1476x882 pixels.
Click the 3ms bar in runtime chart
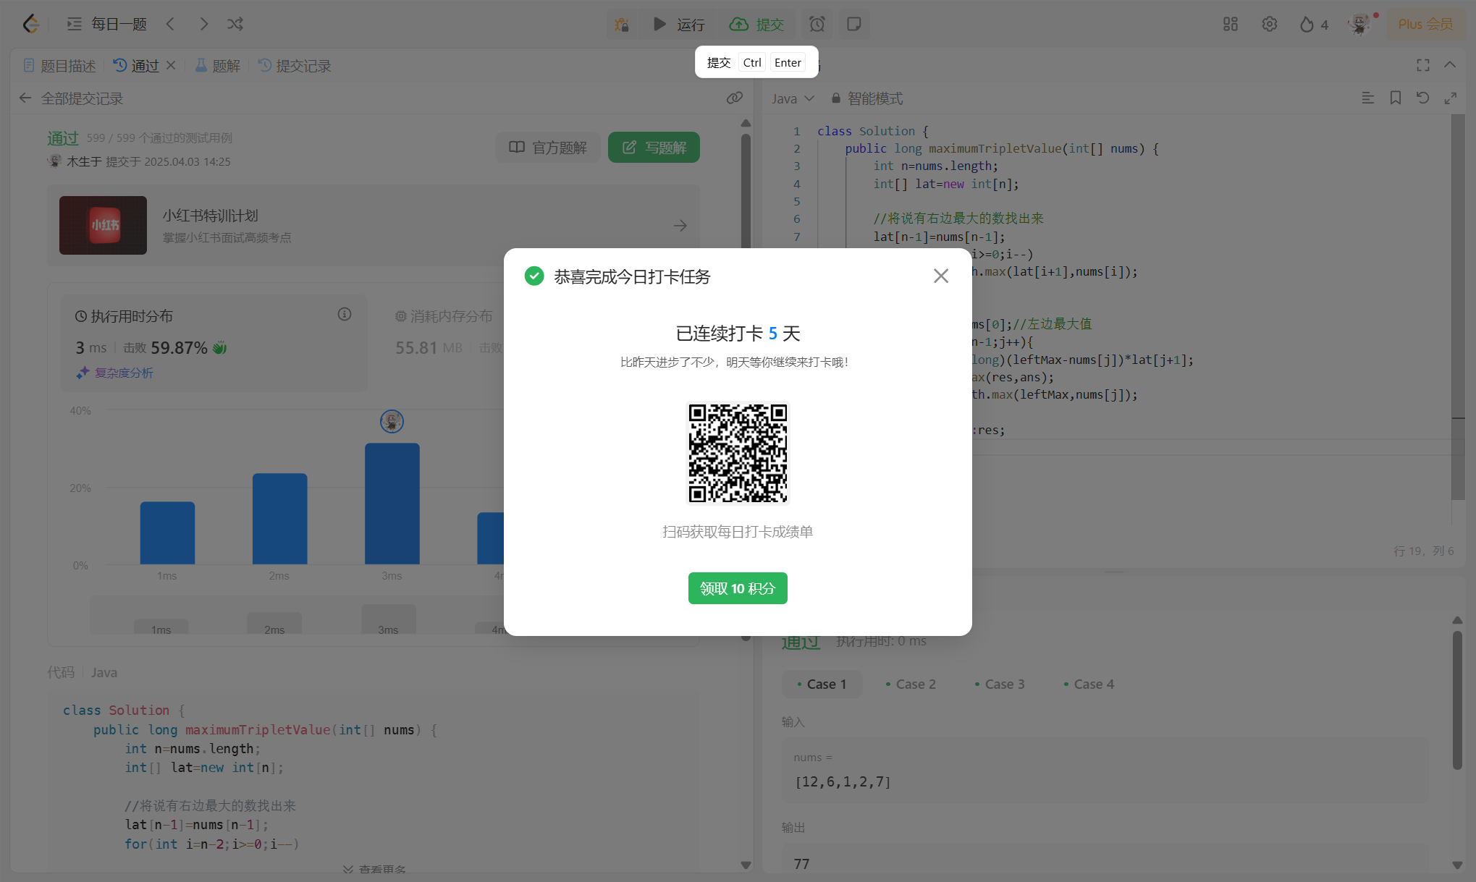392,504
